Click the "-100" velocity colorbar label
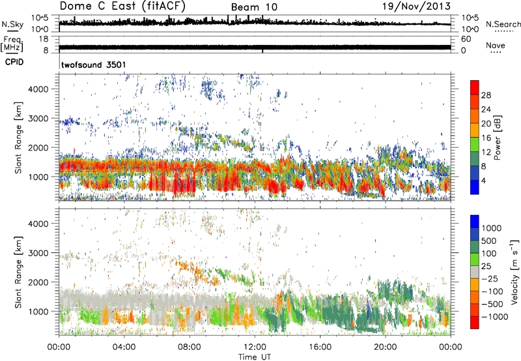This screenshot has height=361, width=521. click(x=492, y=291)
